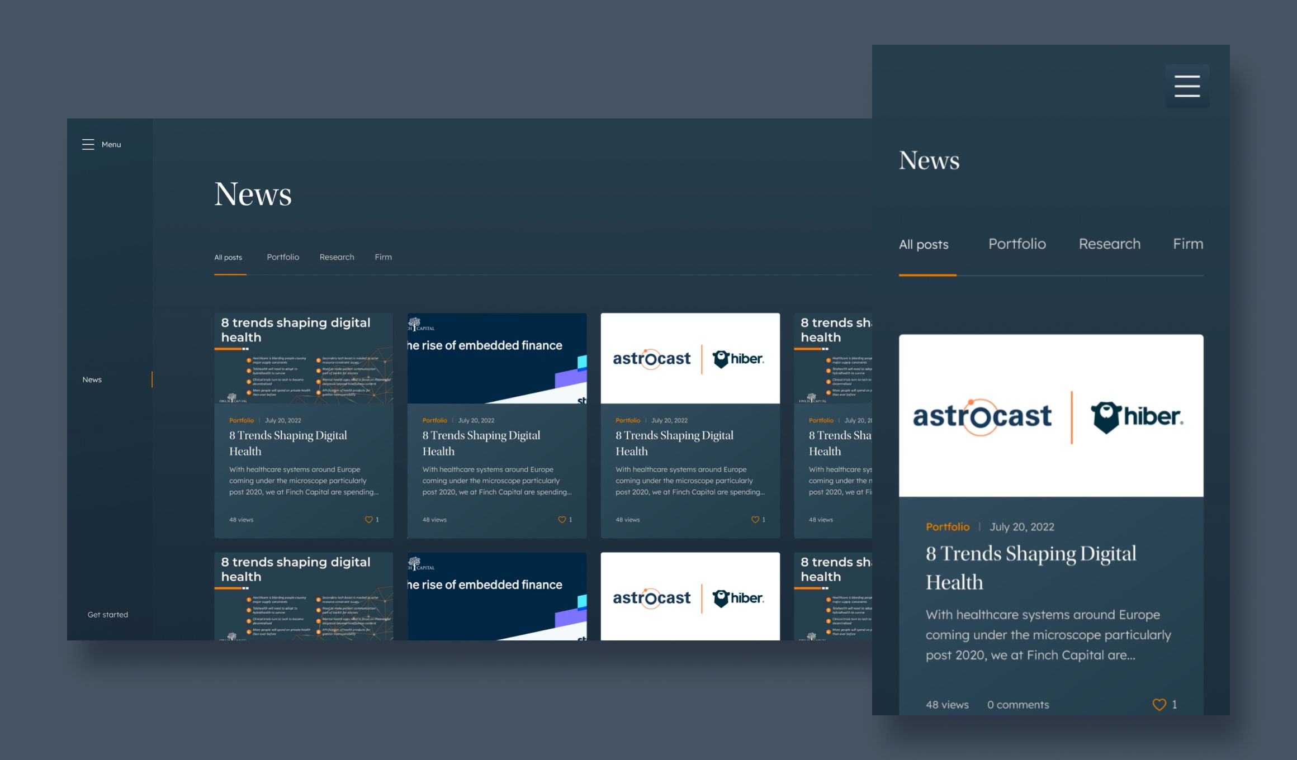
Task: Switch to Portfolio tab in mobile view
Action: pyautogui.click(x=1017, y=244)
